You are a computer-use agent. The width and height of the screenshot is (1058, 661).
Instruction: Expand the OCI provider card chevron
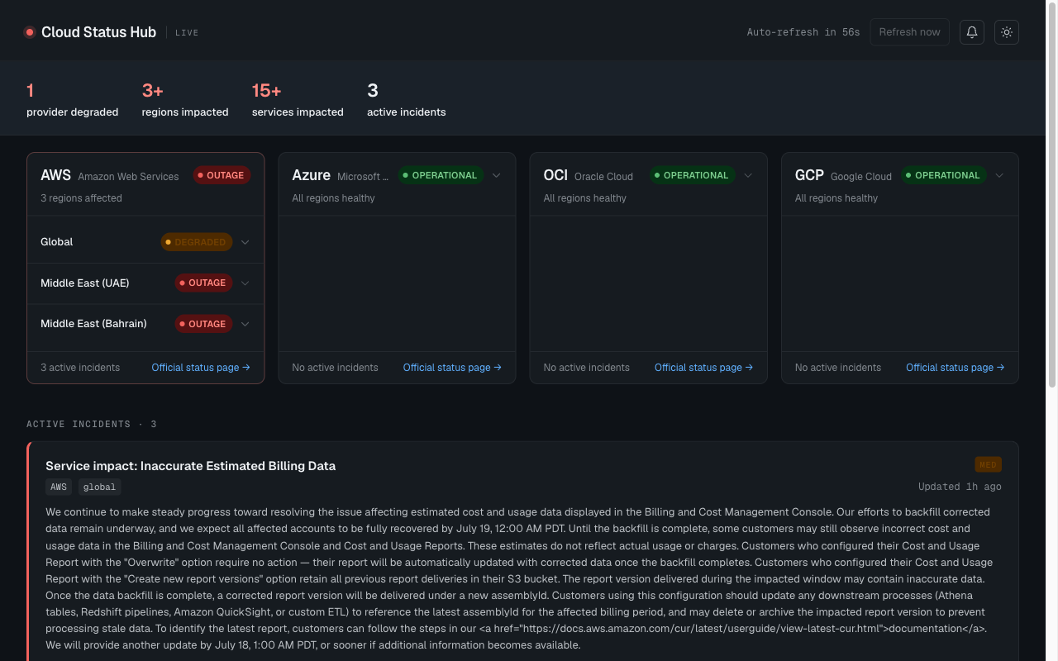coord(748,175)
